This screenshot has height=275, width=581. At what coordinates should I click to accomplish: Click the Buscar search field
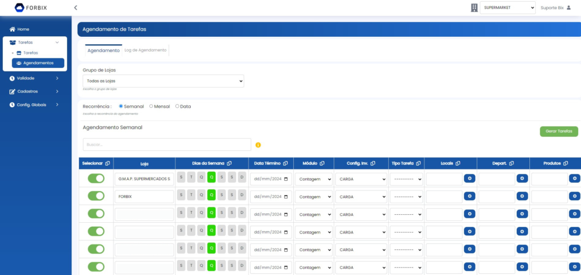[167, 145]
